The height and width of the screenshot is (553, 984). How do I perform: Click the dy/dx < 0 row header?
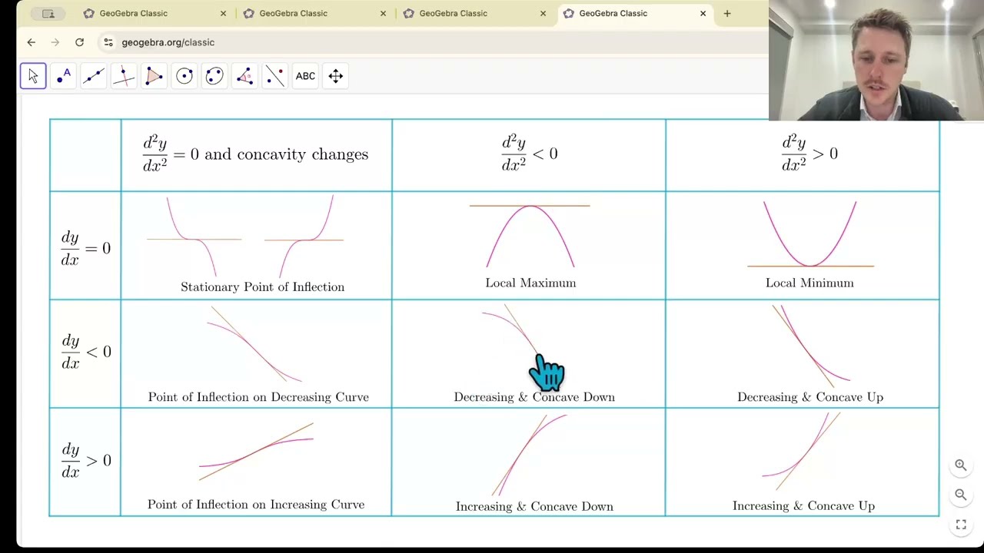point(85,352)
